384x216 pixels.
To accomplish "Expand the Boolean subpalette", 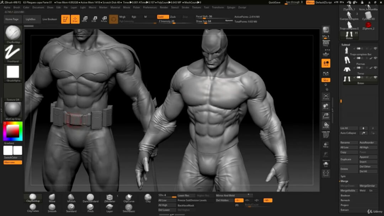I will click(x=345, y=195).
